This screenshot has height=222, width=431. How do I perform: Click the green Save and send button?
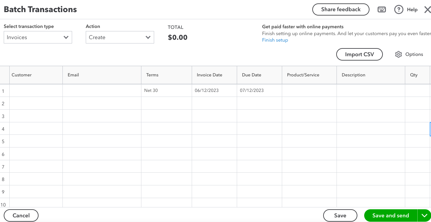point(391,215)
